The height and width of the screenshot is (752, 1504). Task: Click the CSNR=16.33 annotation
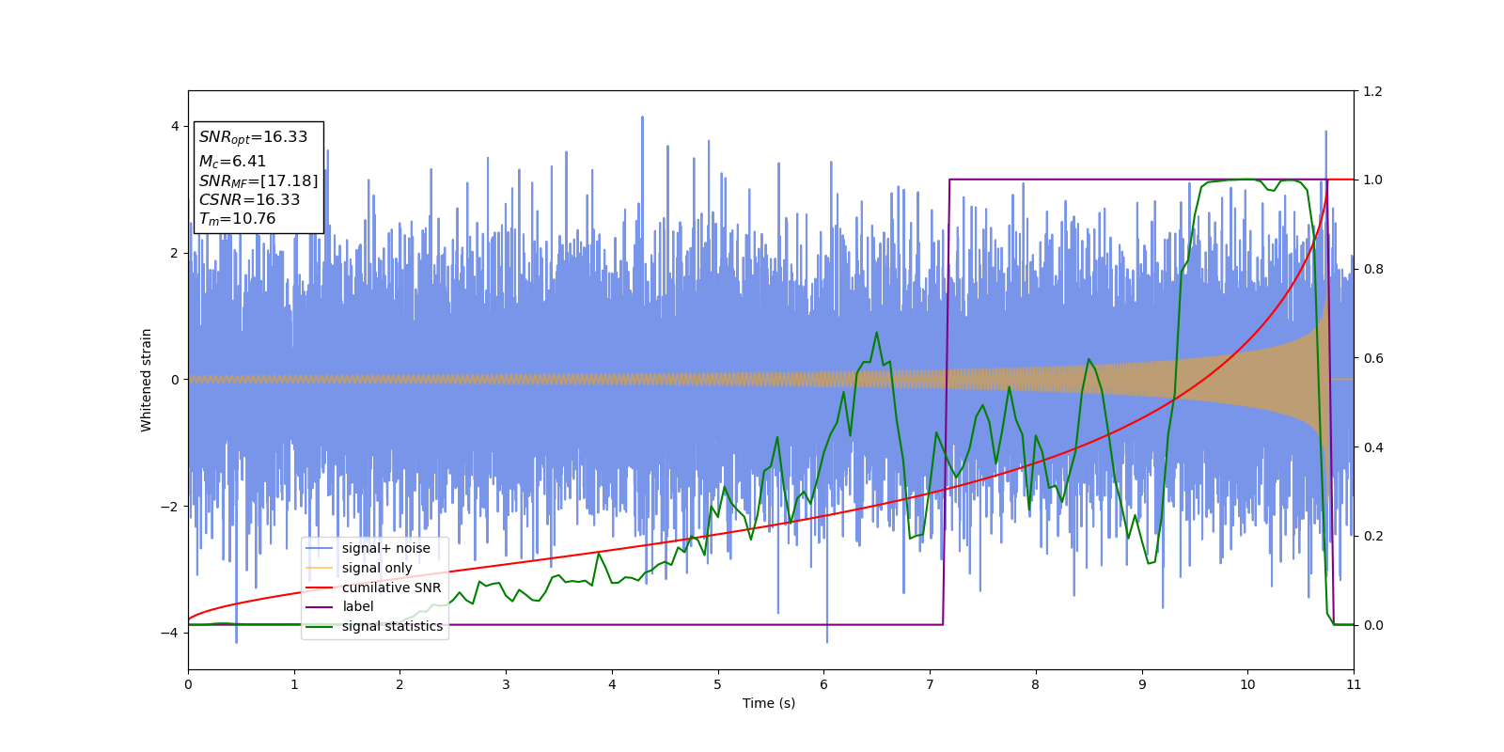(x=249, y=200)
